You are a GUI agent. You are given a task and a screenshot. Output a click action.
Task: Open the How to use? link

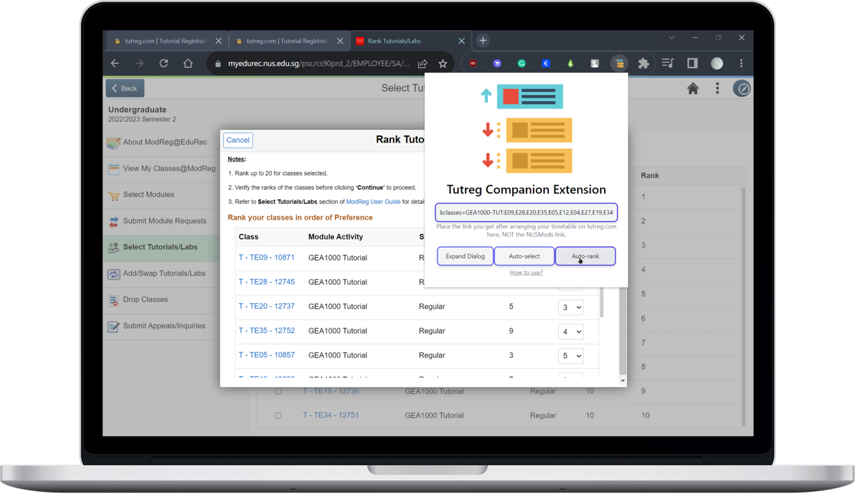click(x=526, y=273)
